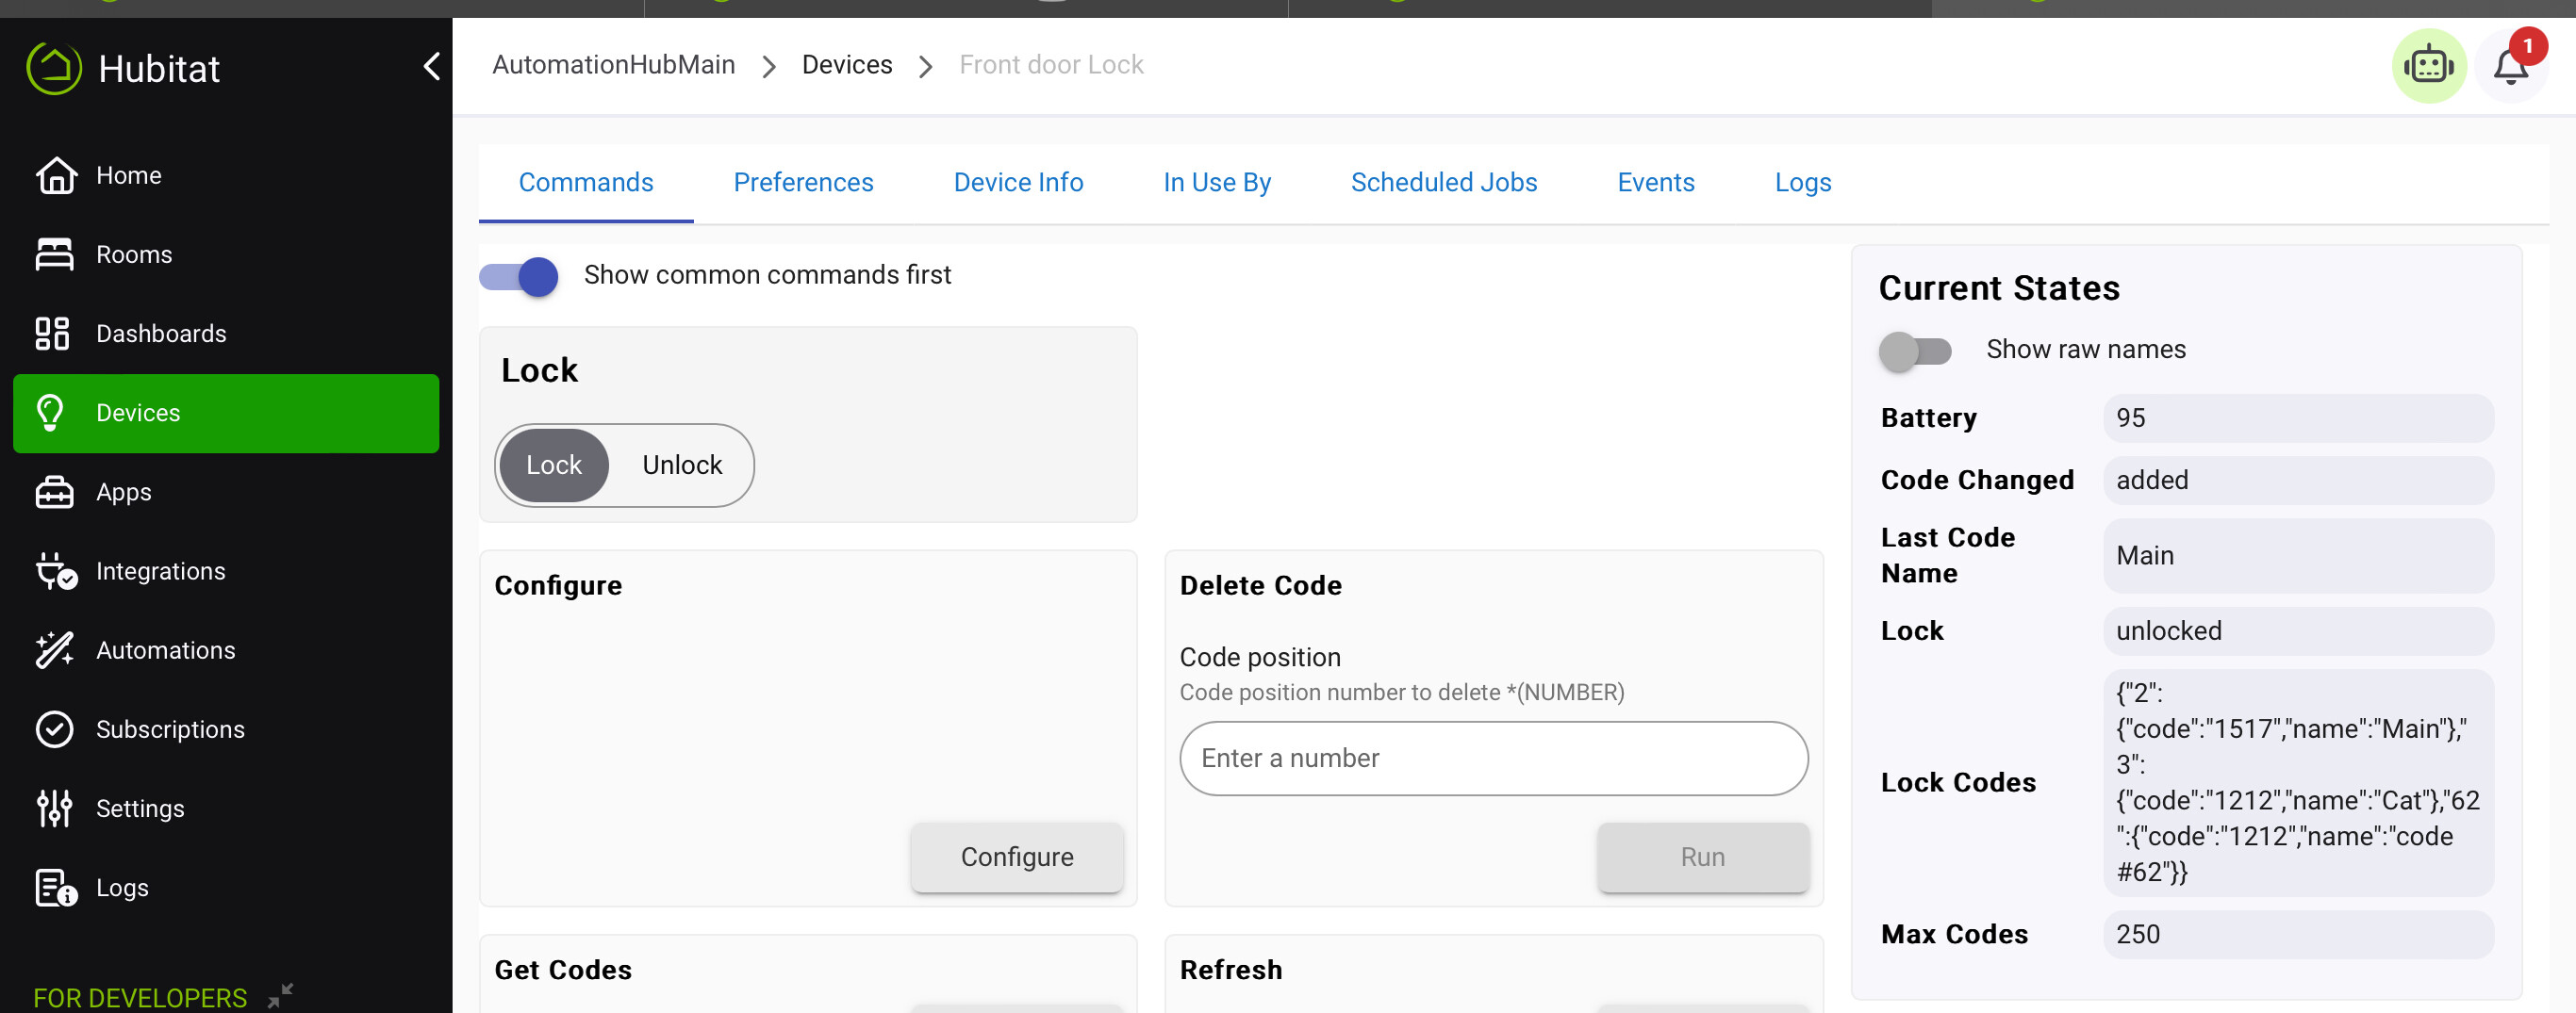Click Devices breadcrumb link

coord(847,65)
